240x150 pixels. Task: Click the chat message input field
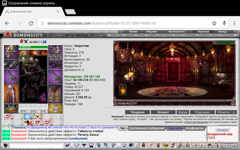coord(36,146)
